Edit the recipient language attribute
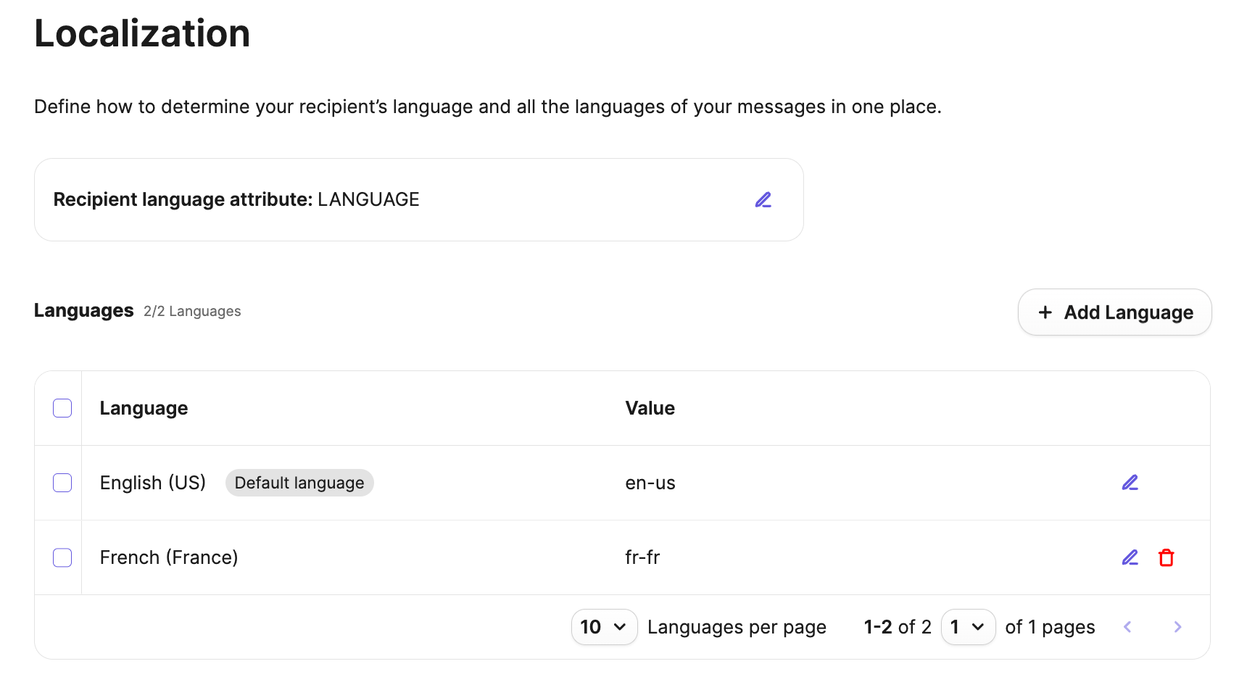This screenshot has height=677, width=1247. point(763,199)
